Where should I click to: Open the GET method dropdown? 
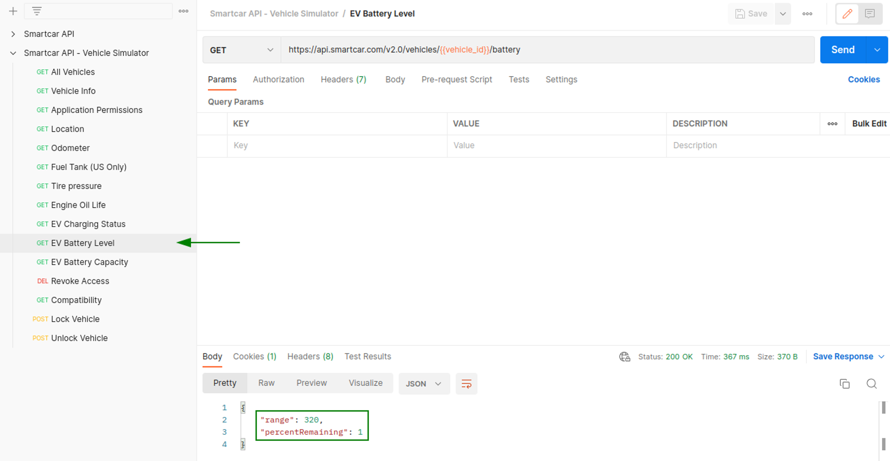tap(242, 50)
